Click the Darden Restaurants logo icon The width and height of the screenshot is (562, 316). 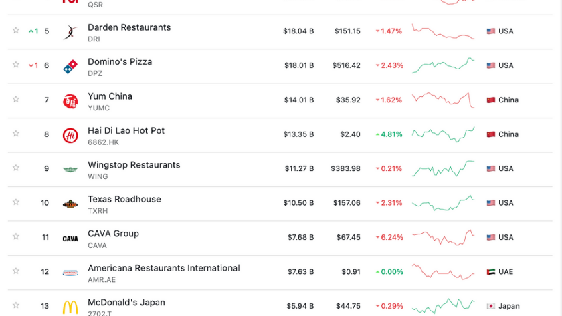tap(70, 33)
